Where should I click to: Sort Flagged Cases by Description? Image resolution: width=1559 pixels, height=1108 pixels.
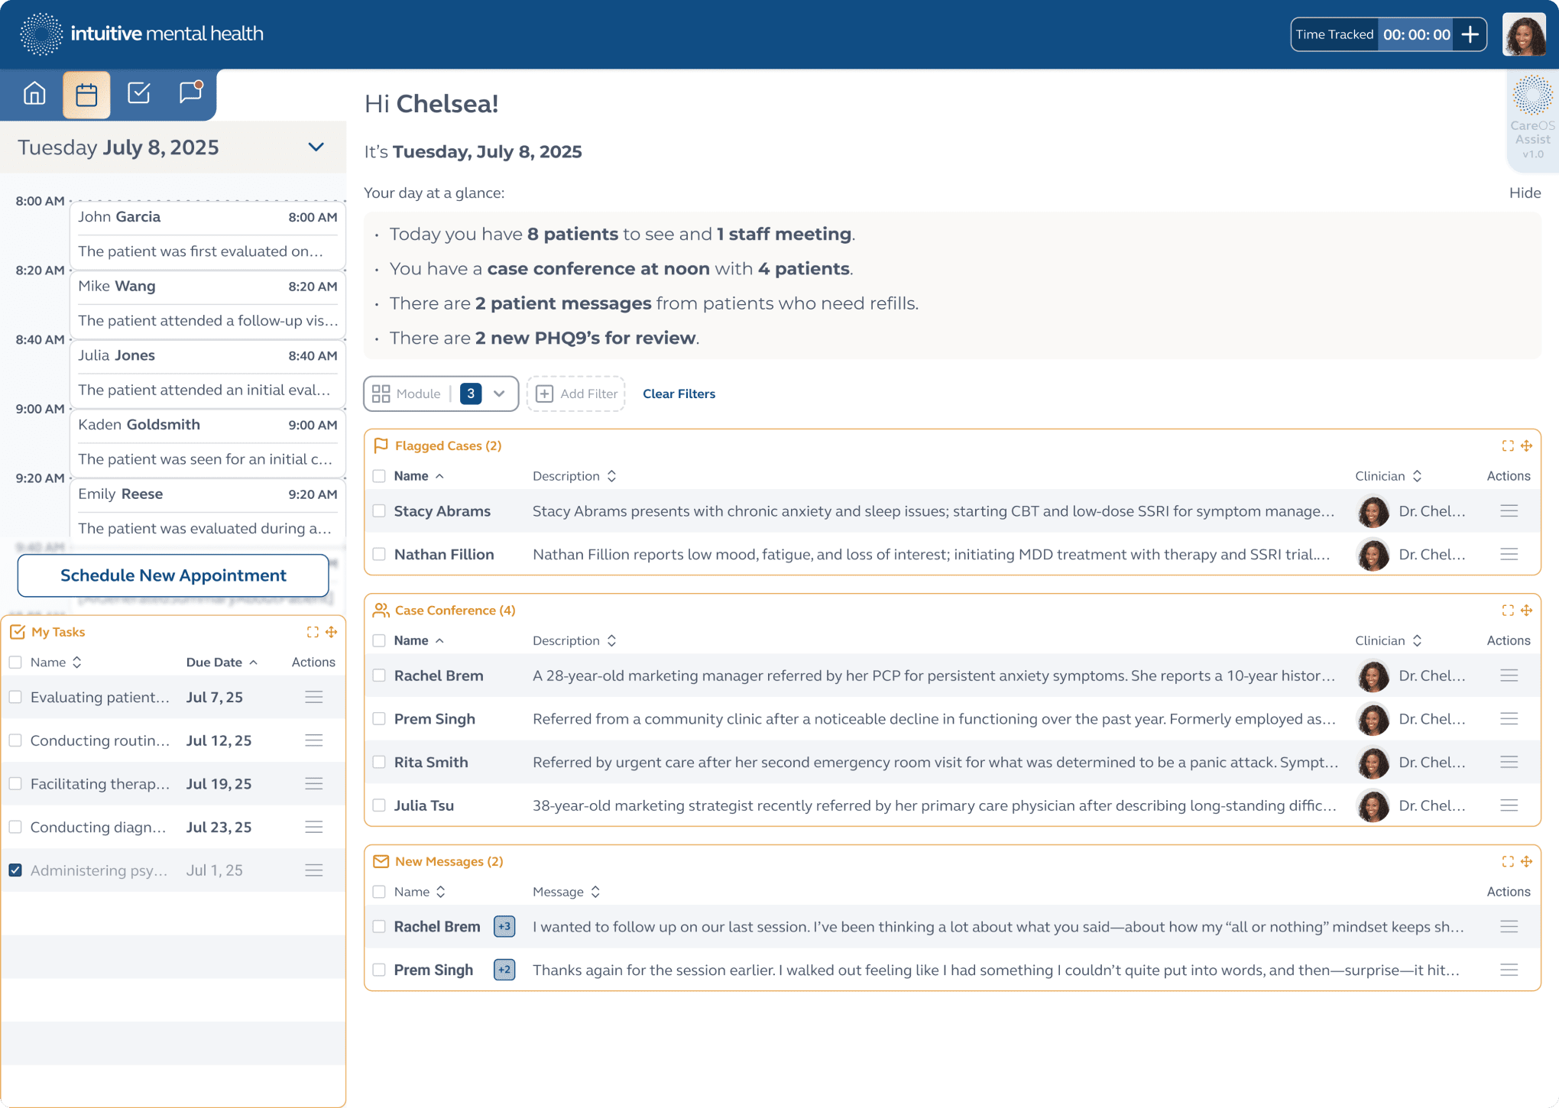point(611,475)
